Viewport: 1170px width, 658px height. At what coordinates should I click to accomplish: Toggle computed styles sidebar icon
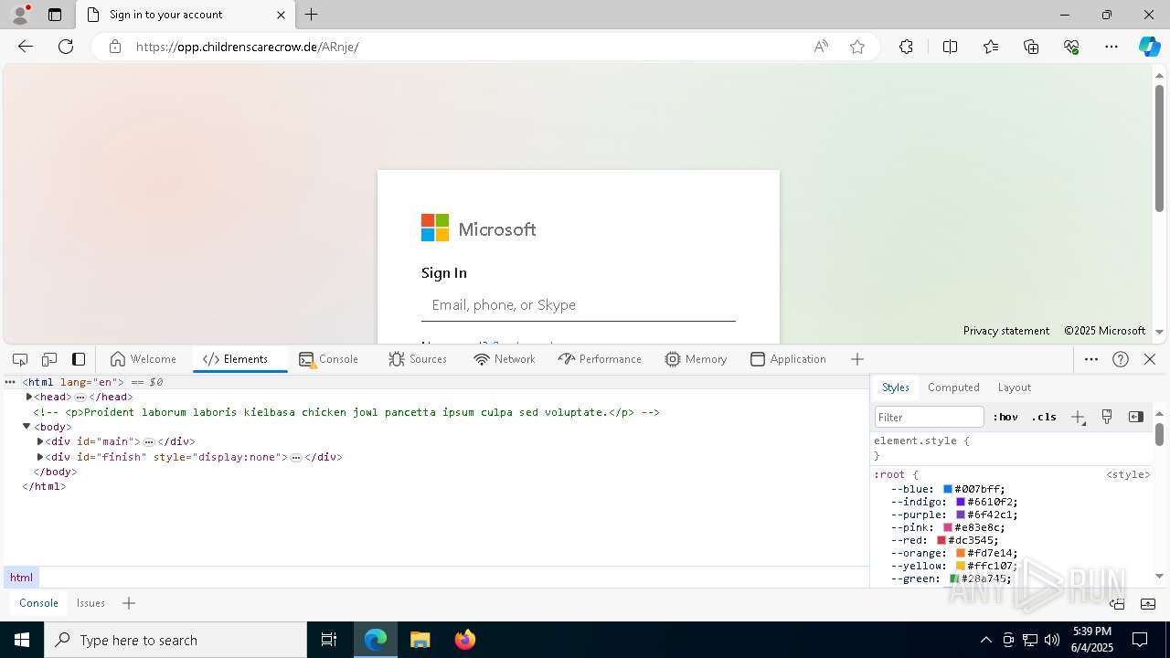(1136, 417)
